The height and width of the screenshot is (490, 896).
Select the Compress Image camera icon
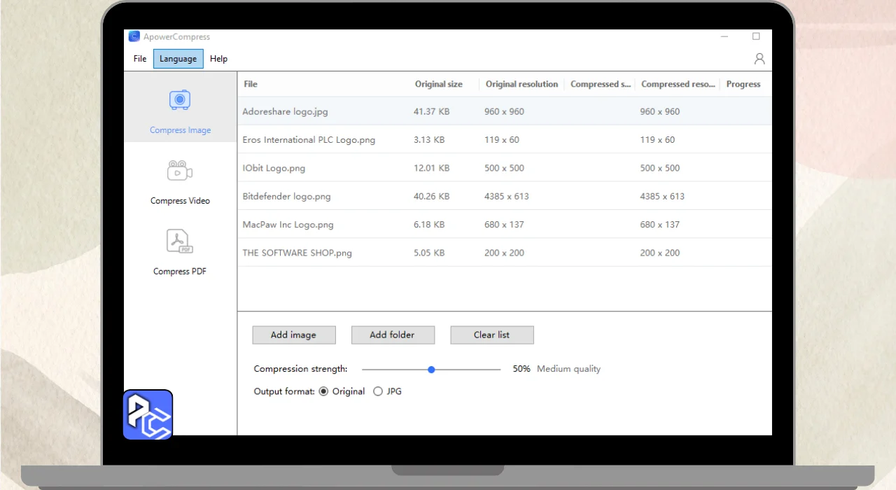point(180,100)
